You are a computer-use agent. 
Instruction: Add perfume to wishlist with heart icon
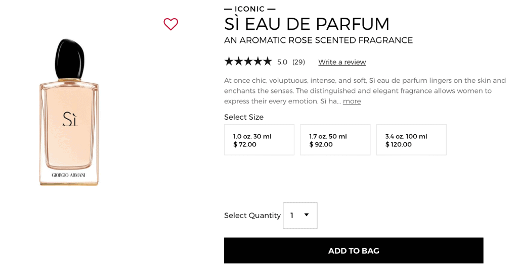(x=170, y=24)
